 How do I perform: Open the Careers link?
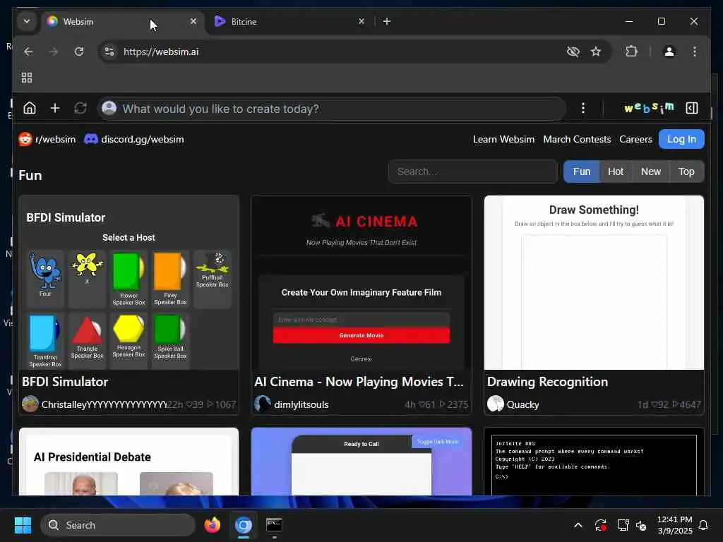click(635, 139)
